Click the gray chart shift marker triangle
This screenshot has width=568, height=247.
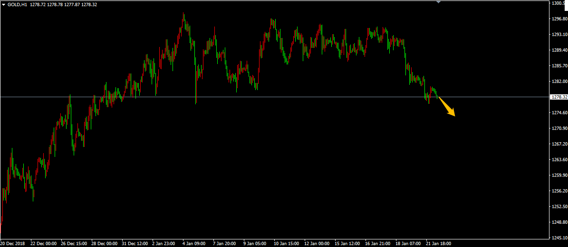(439, 2)
